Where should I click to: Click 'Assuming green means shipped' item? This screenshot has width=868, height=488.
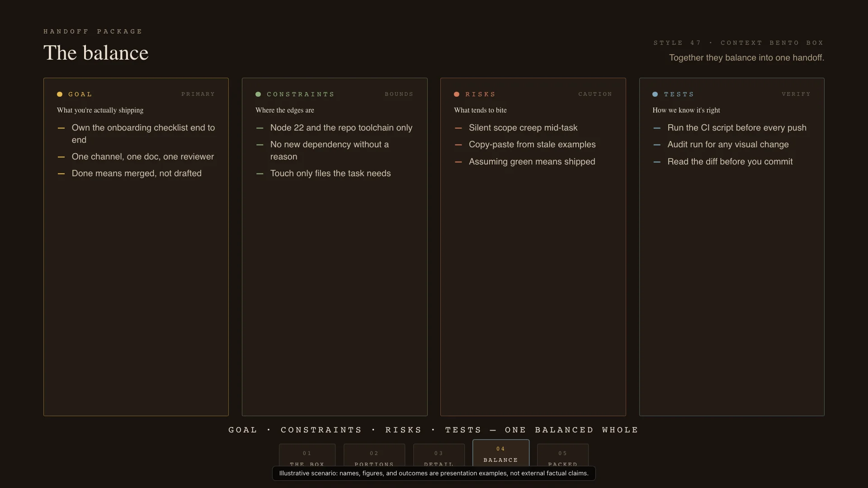tap(533, 162)
